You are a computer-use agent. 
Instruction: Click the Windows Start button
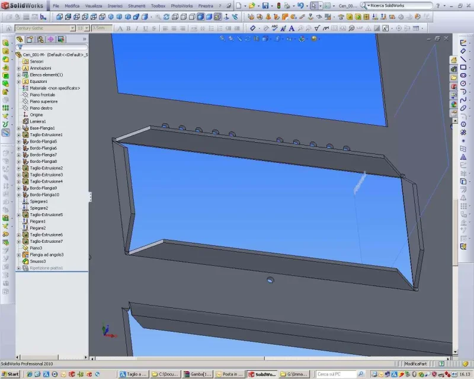point(10,374)
